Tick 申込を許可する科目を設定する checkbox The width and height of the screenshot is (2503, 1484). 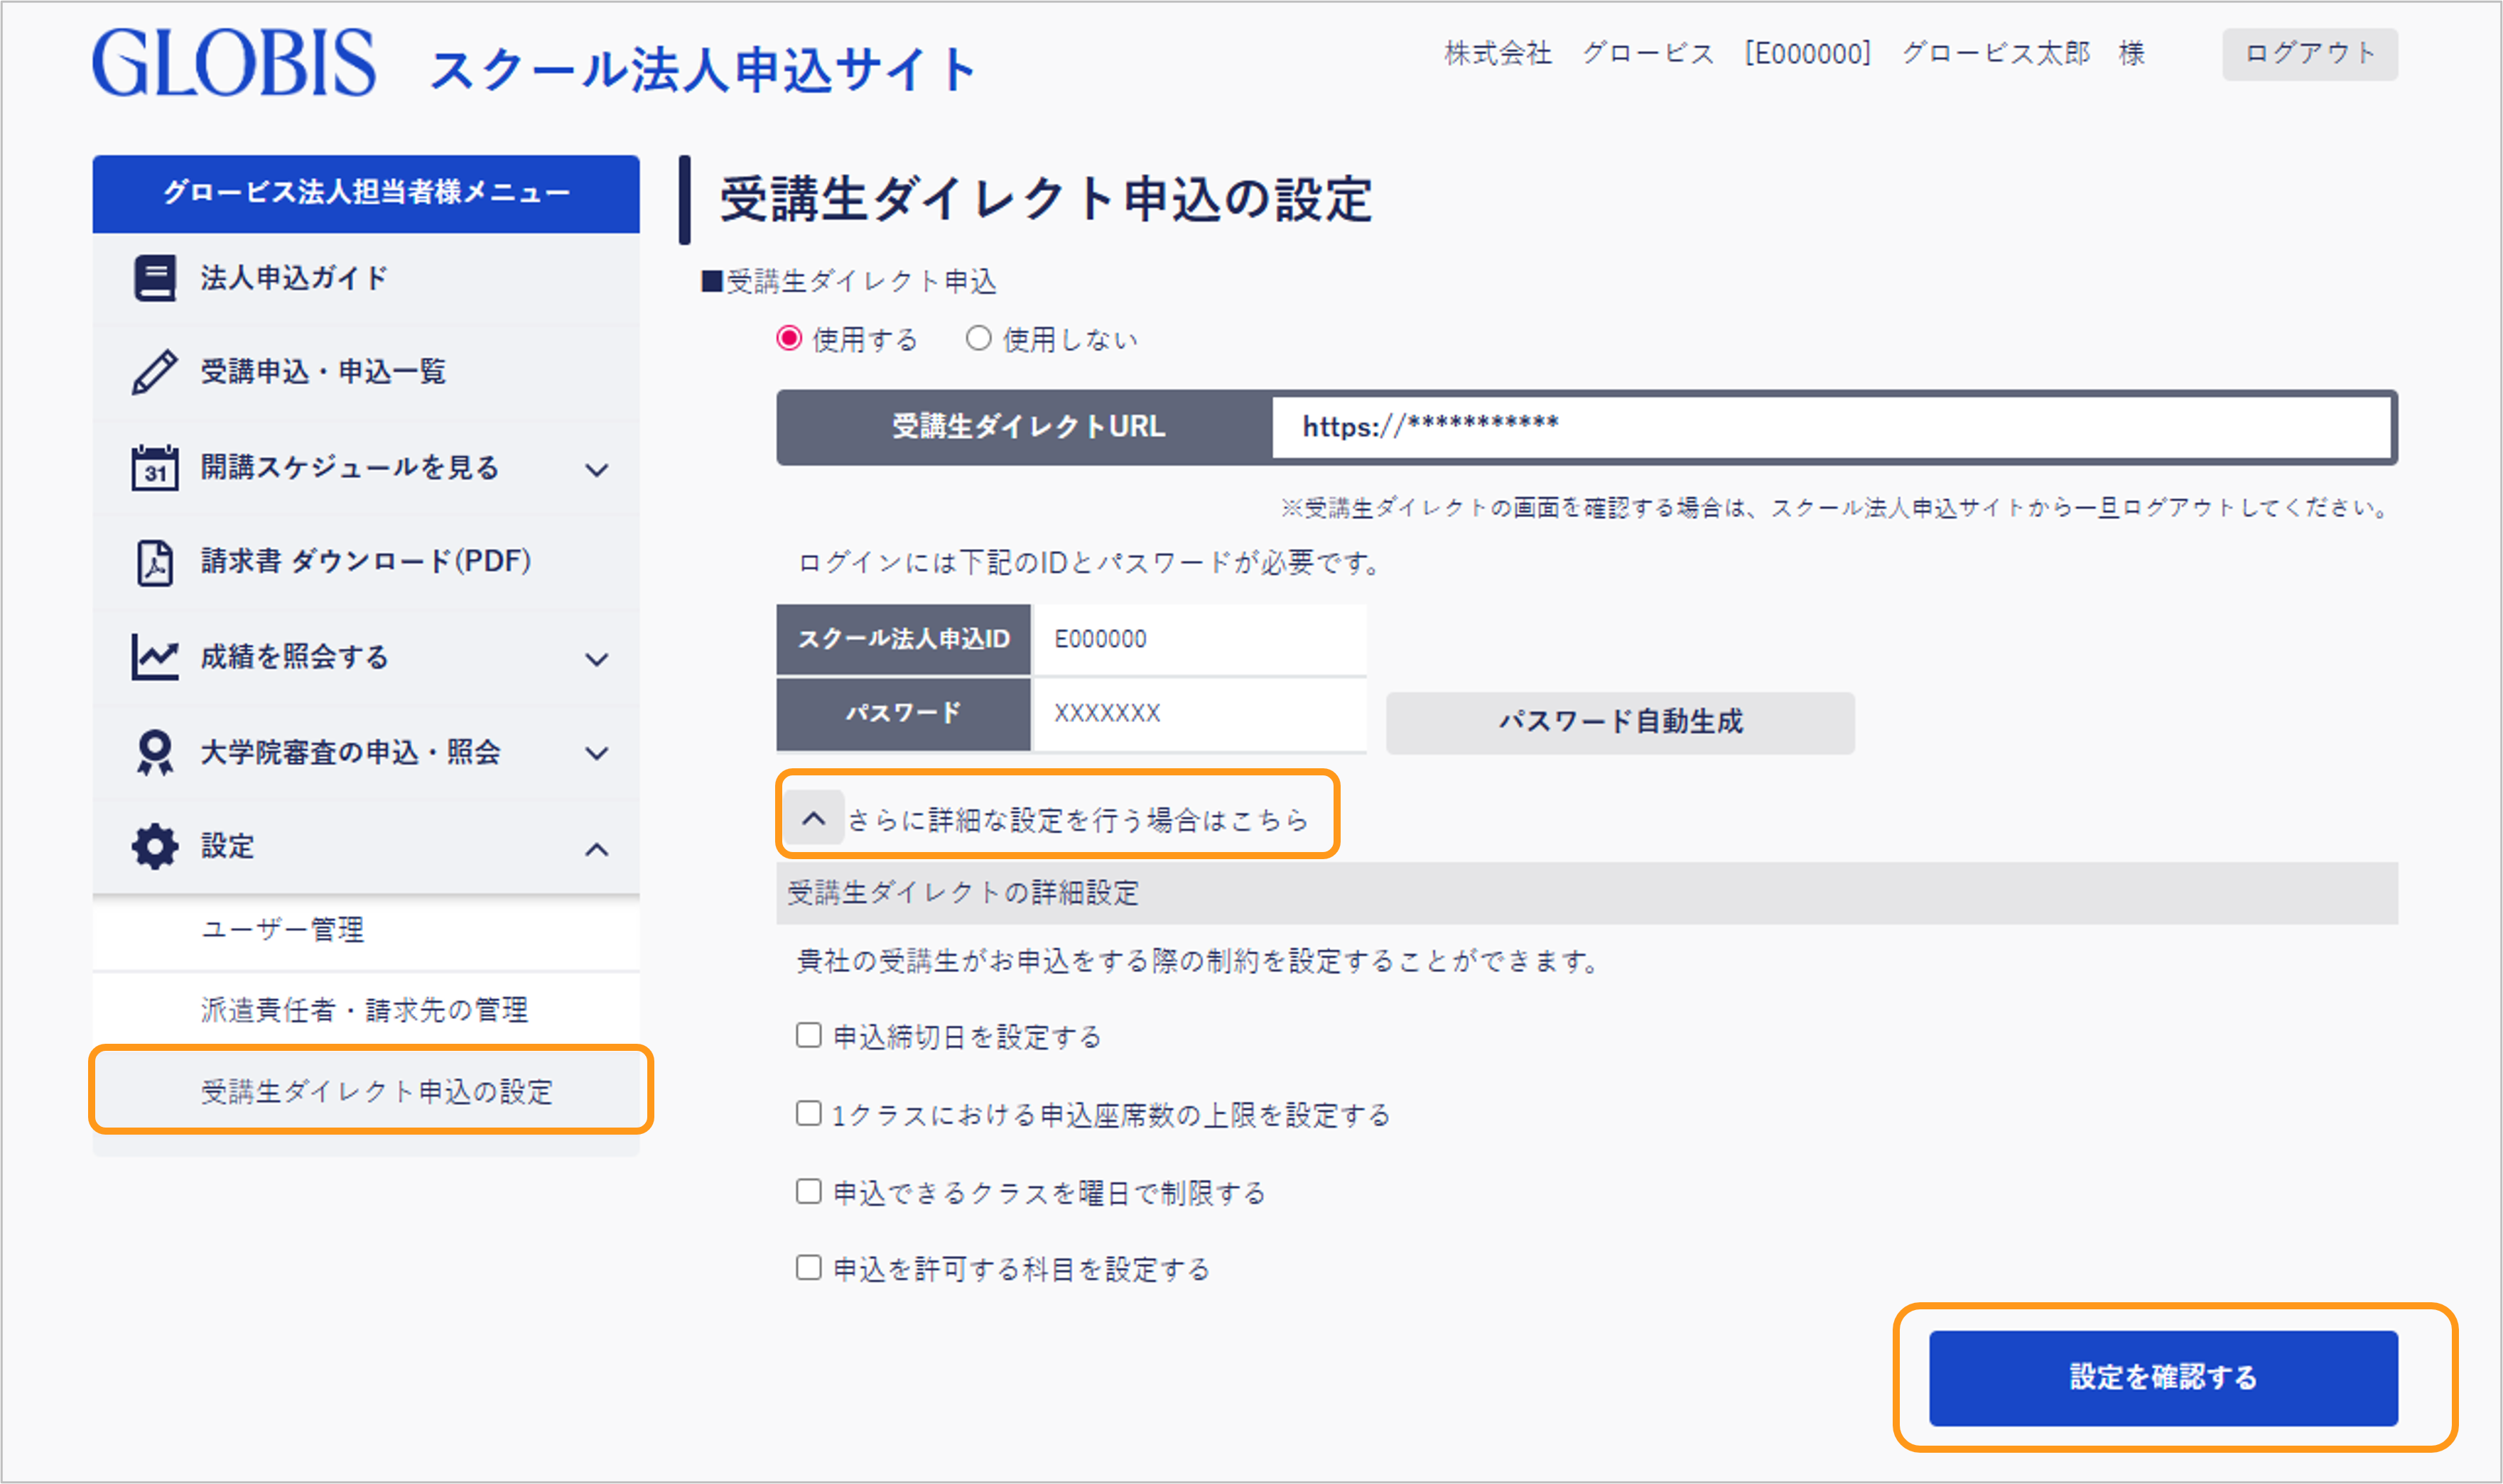[x=809, y=1268]
